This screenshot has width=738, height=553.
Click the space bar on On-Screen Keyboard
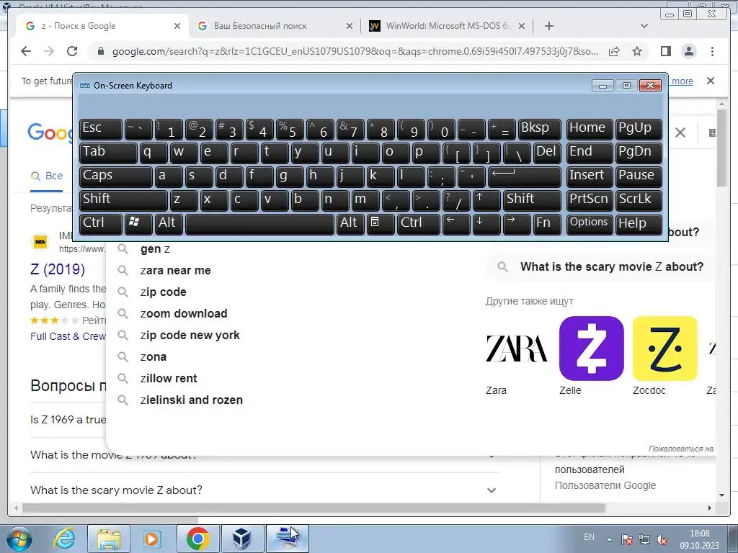pos(259,224)
